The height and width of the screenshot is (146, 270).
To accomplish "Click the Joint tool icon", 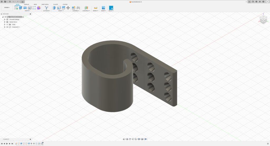I will pyautogui.click(x=78, y=8).
